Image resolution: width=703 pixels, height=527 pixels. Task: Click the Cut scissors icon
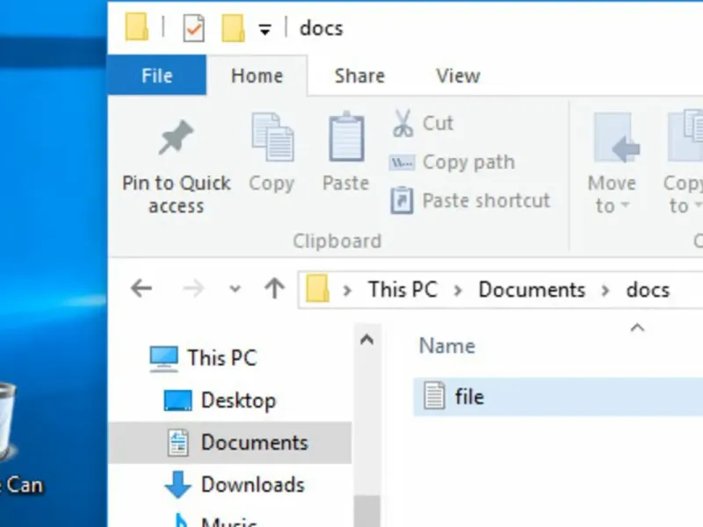(x=402, y=123)
